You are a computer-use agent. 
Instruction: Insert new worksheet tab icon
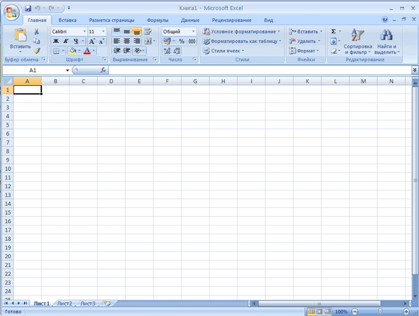[107, 304]
